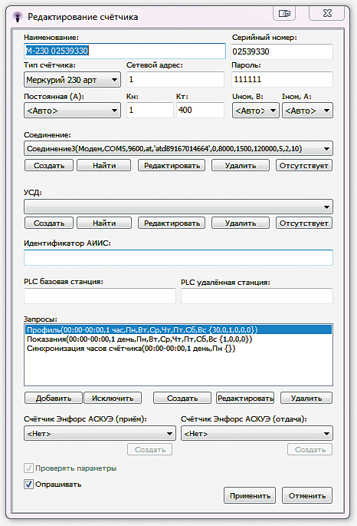357x526 pixels.
Task: Click the PLC удалённая станция field
Action: click(x=257, y=296)
